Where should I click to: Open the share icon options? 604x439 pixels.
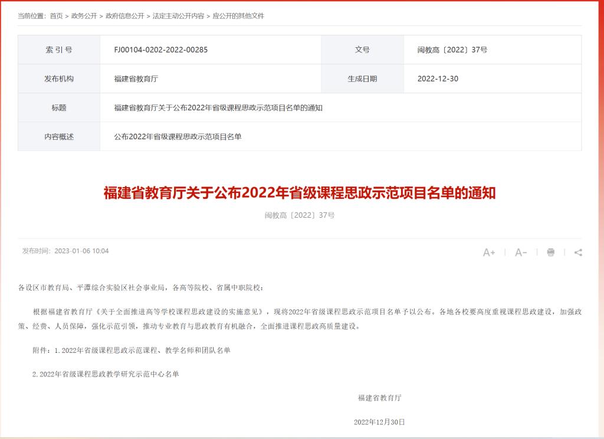tap(578, 253)
